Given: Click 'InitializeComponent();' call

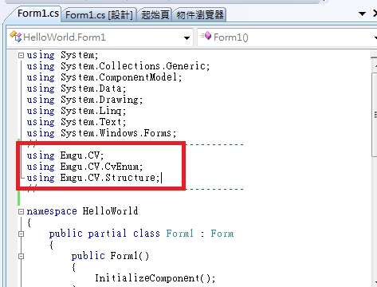Looking at the screenshot, I should tap(155, 278).
